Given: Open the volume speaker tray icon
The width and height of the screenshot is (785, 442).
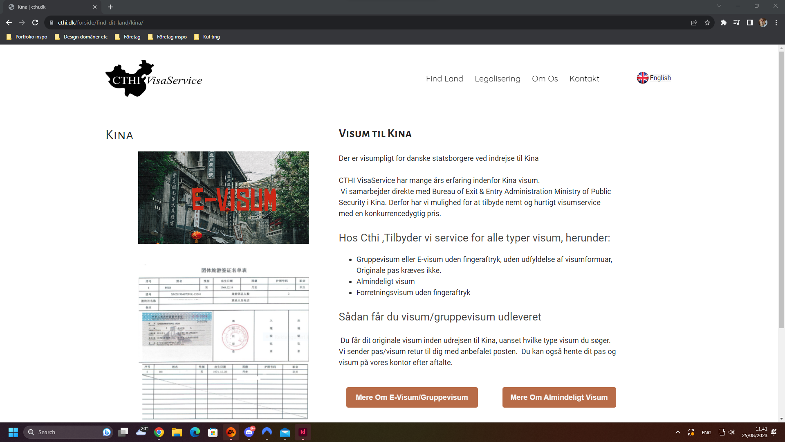Looking at the screenshot, I should point(731,432).
